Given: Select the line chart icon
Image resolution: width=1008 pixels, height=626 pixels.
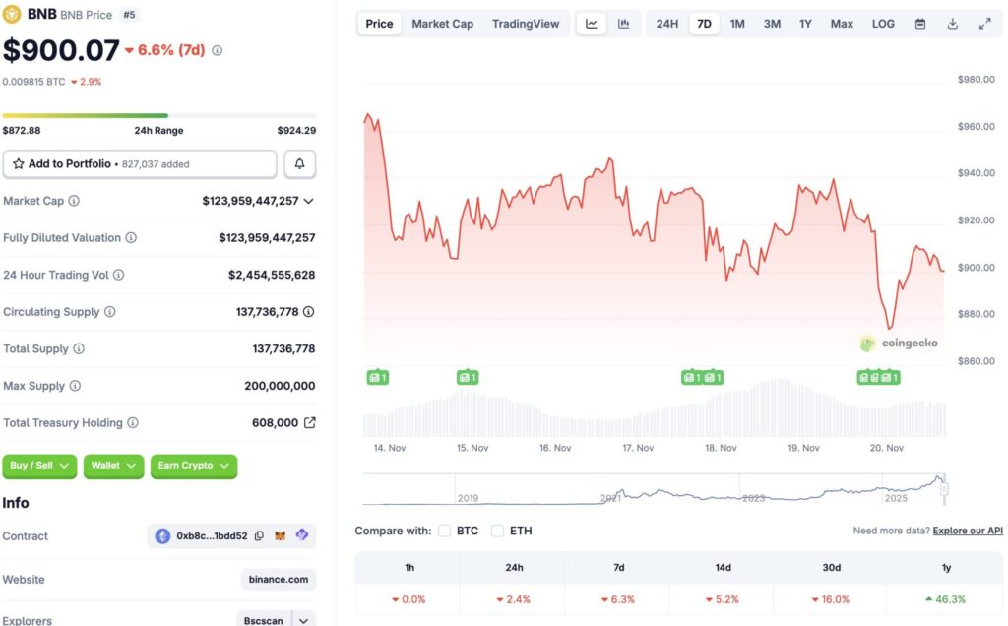Looking at the screenshot, I should [x=592, y=23].
